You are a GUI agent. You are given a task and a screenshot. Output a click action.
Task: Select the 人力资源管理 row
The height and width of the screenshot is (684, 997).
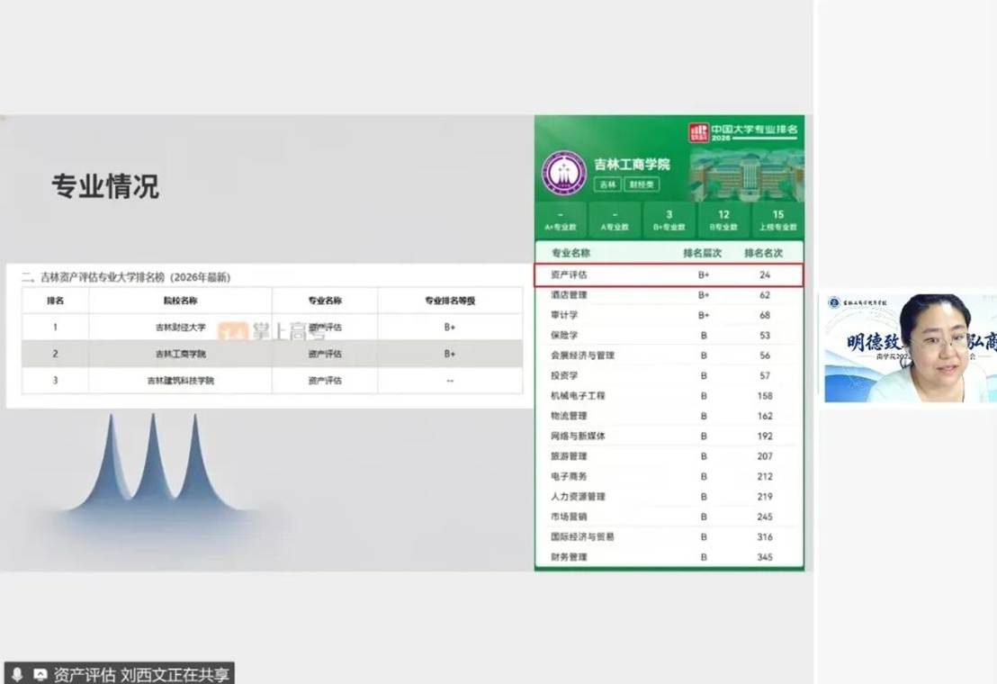click(x=669, y=497)
